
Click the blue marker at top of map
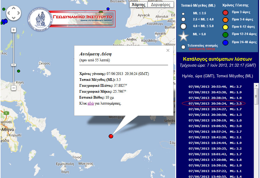(x=108, y=9)
